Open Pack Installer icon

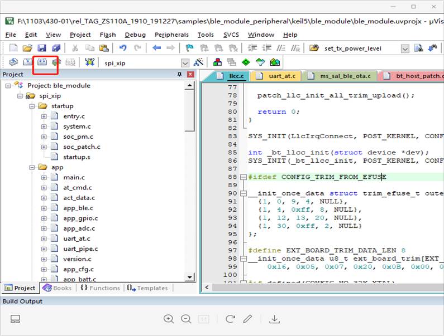(x=274, y=62)
